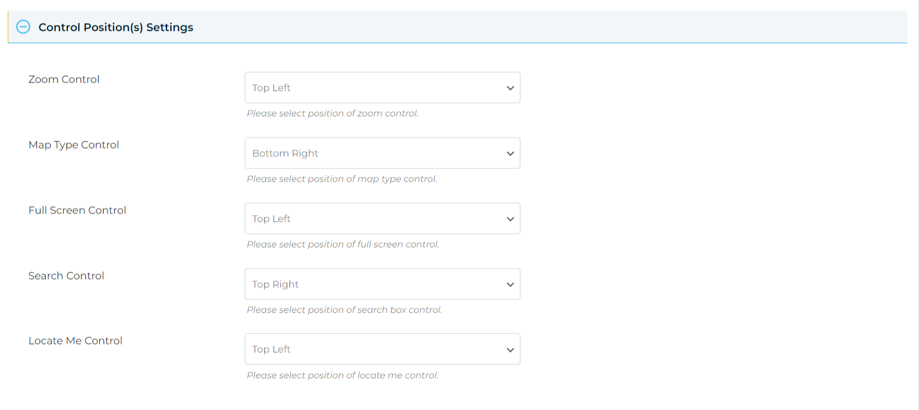Click the Locate Me Control field label
The width and height of the screenshot is (919, 410).
pos(76,341)
